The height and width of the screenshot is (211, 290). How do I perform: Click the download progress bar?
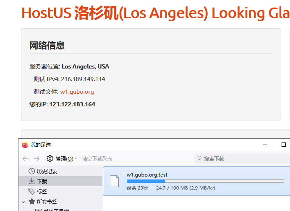point(205,181)
